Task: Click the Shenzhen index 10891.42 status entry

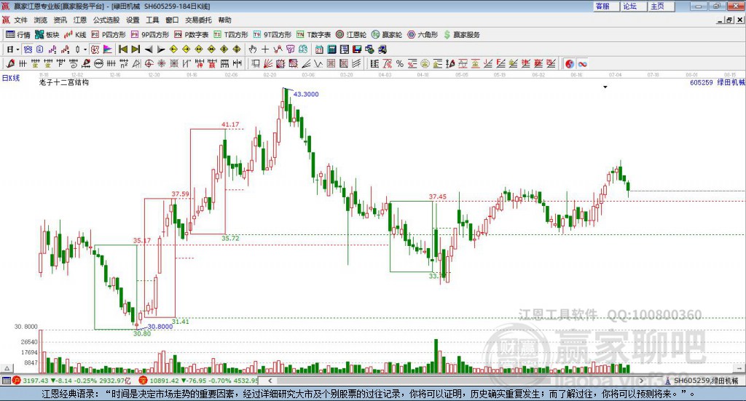Action: pos(200,381)
